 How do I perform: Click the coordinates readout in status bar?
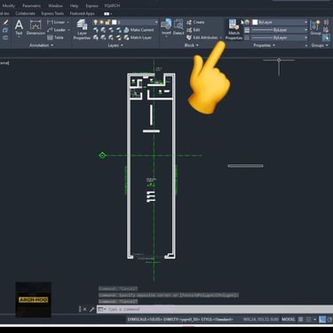(260, 320)
